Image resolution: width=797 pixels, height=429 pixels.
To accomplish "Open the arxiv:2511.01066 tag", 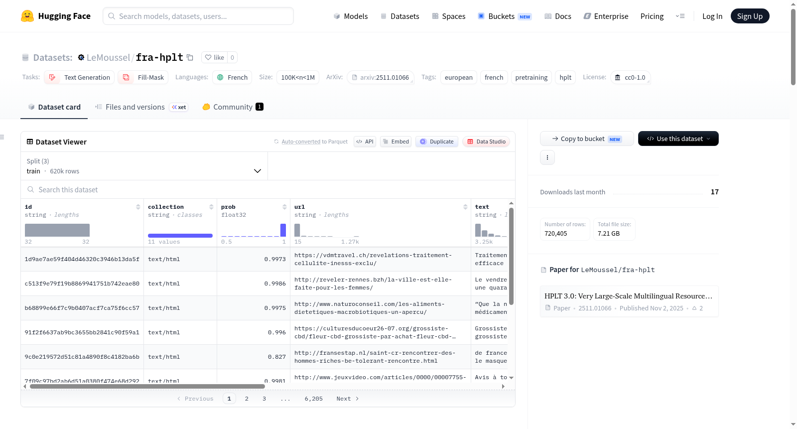I will point(381,77).
